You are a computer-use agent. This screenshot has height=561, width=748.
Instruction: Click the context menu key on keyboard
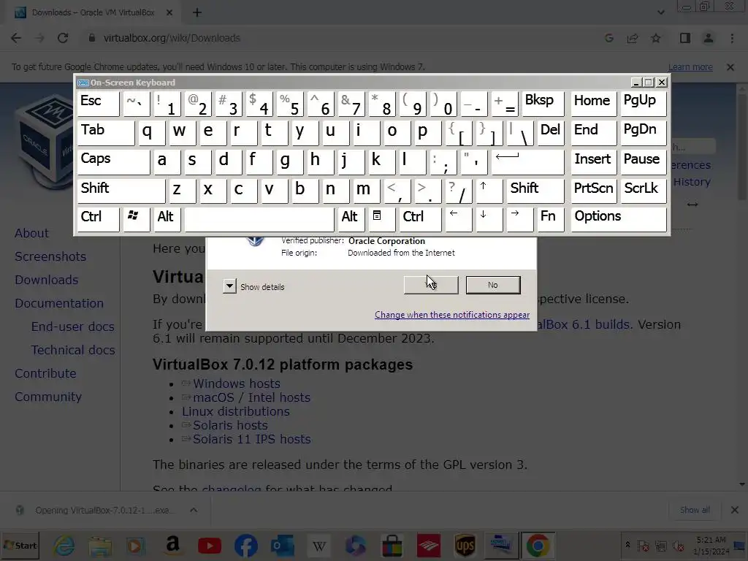pos(381,219)
